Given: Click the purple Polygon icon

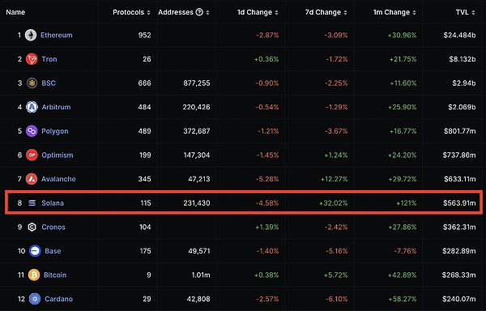Looking at the screenshot, I should click(32, 131).
